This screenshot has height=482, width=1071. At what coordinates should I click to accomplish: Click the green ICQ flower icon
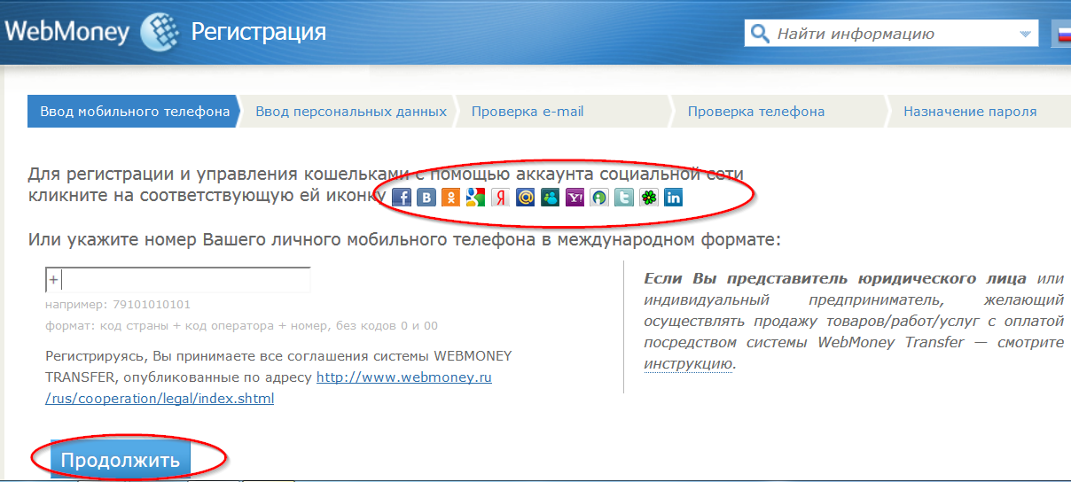point(649,198)
